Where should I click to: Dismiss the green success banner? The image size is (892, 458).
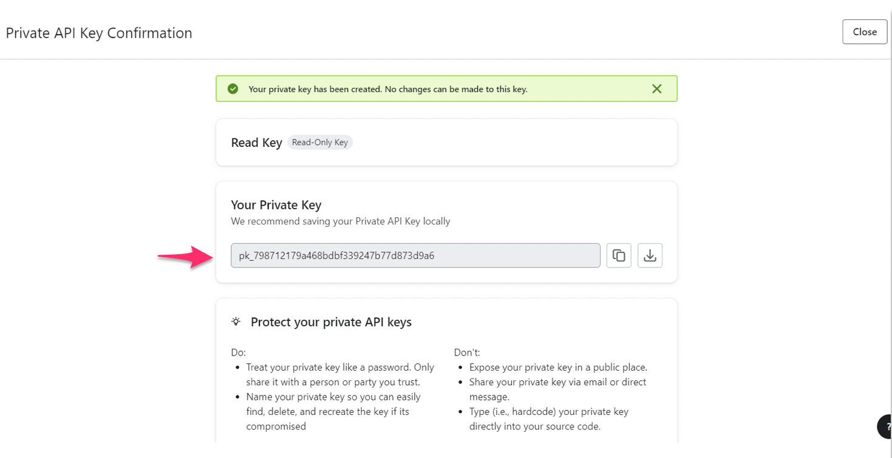tap(656, 89)
